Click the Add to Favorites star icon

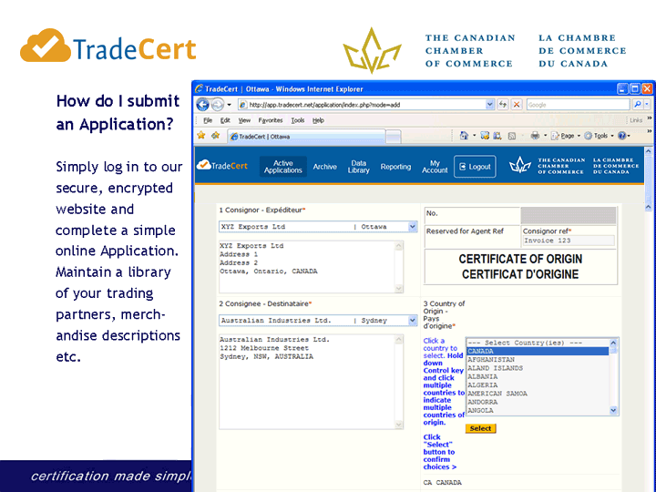coord(215,136)
